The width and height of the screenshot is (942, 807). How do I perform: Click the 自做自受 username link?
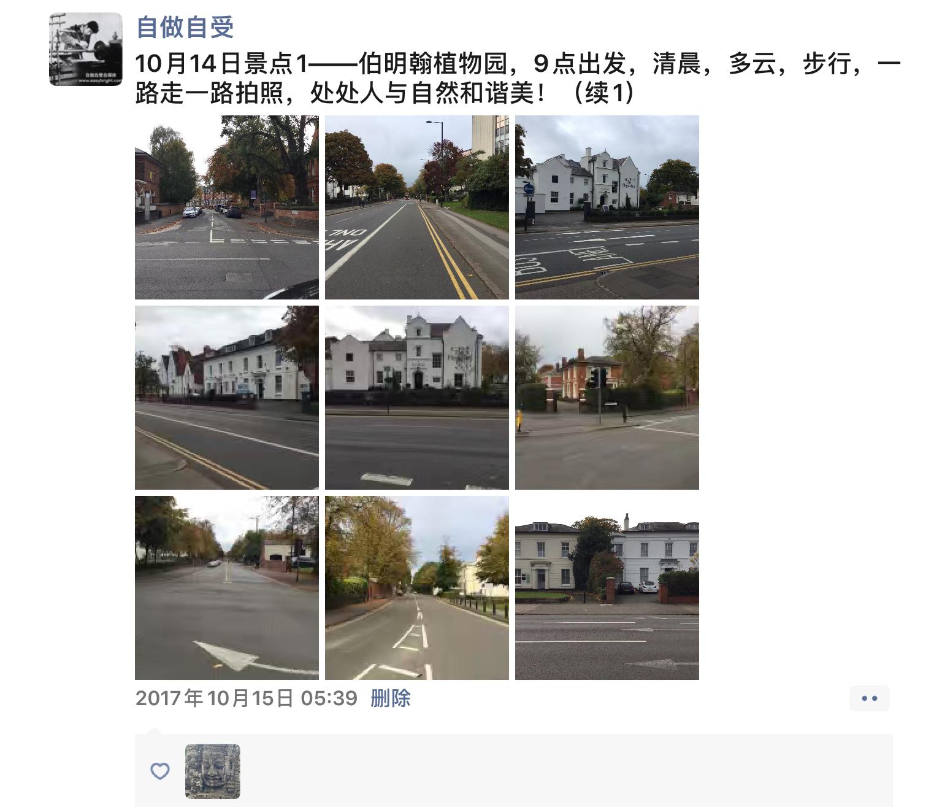[x=185, y=27]
